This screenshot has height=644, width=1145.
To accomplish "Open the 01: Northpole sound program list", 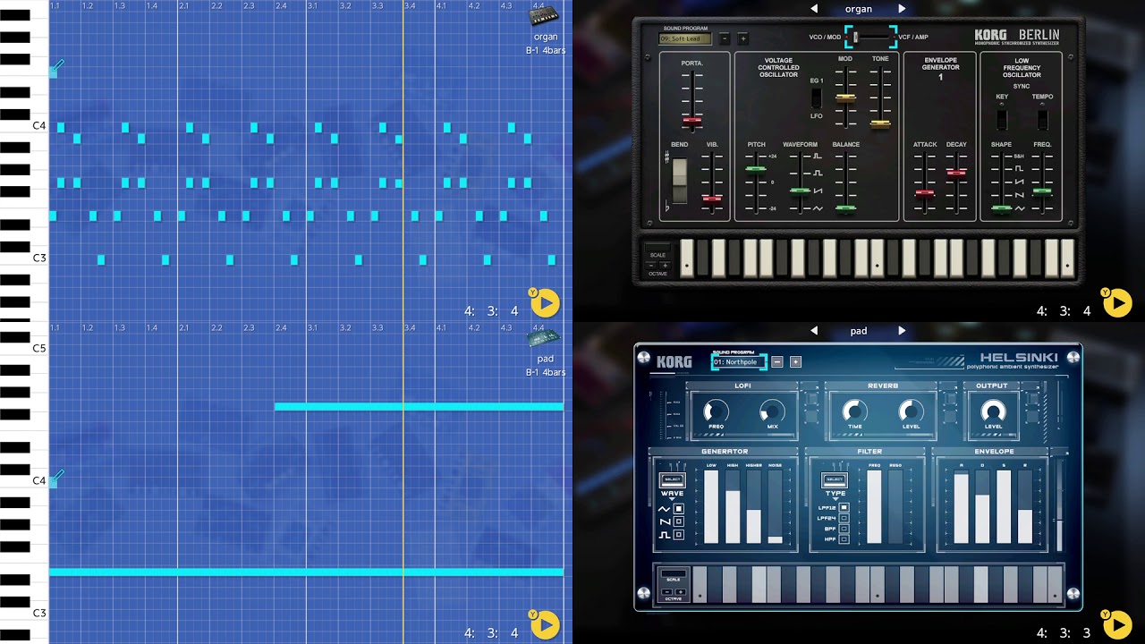I will [739, 362].
